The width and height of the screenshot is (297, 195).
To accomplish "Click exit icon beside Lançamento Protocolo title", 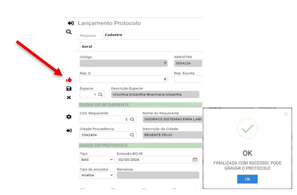I will (x=71, y=24).
